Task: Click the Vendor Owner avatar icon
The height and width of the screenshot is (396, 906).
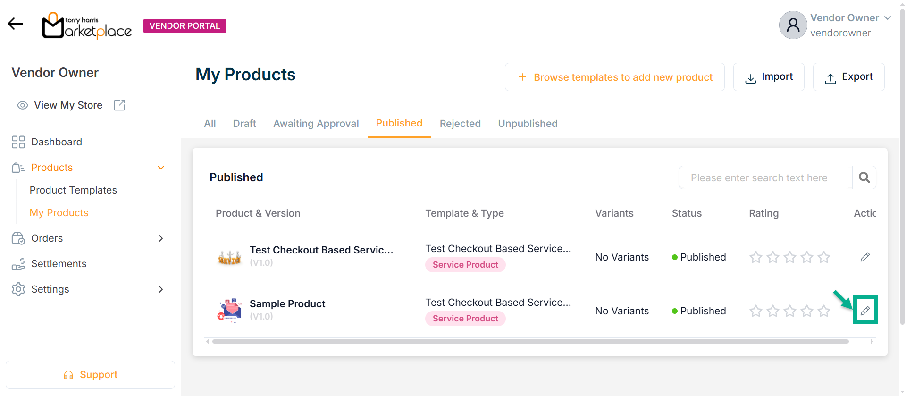Action: [793, 25]
